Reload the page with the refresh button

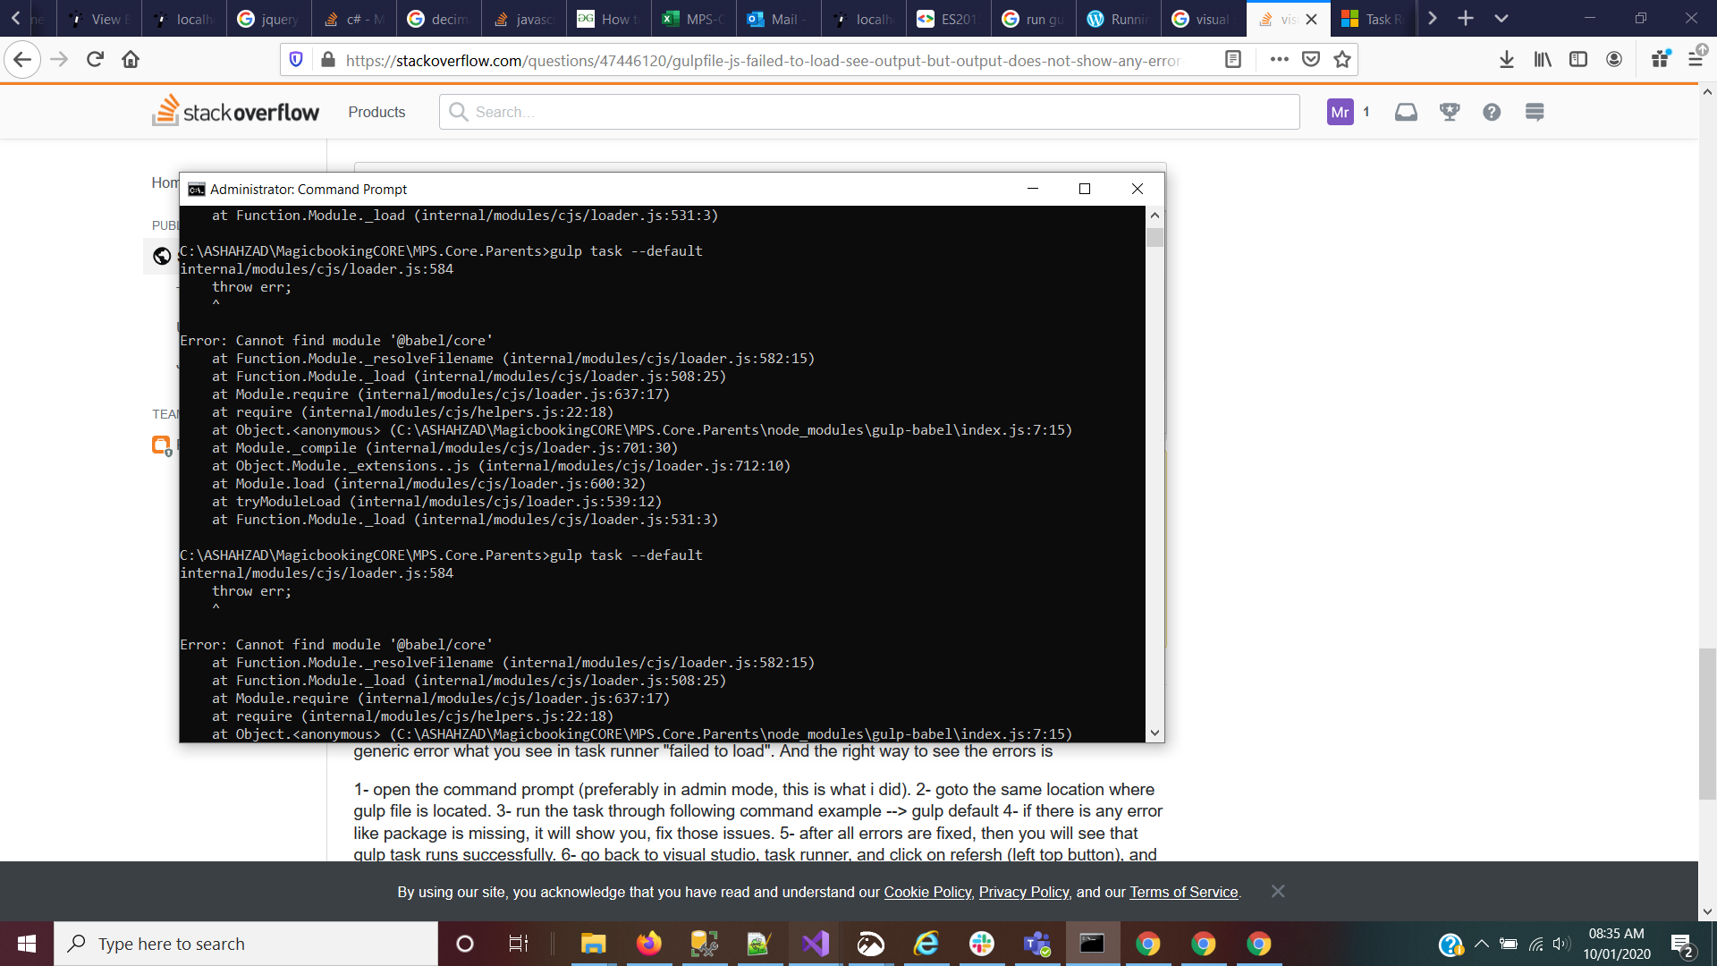tap(95, 60)
